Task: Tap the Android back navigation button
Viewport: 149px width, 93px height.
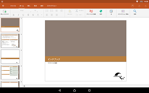Action: coord(60,90)
